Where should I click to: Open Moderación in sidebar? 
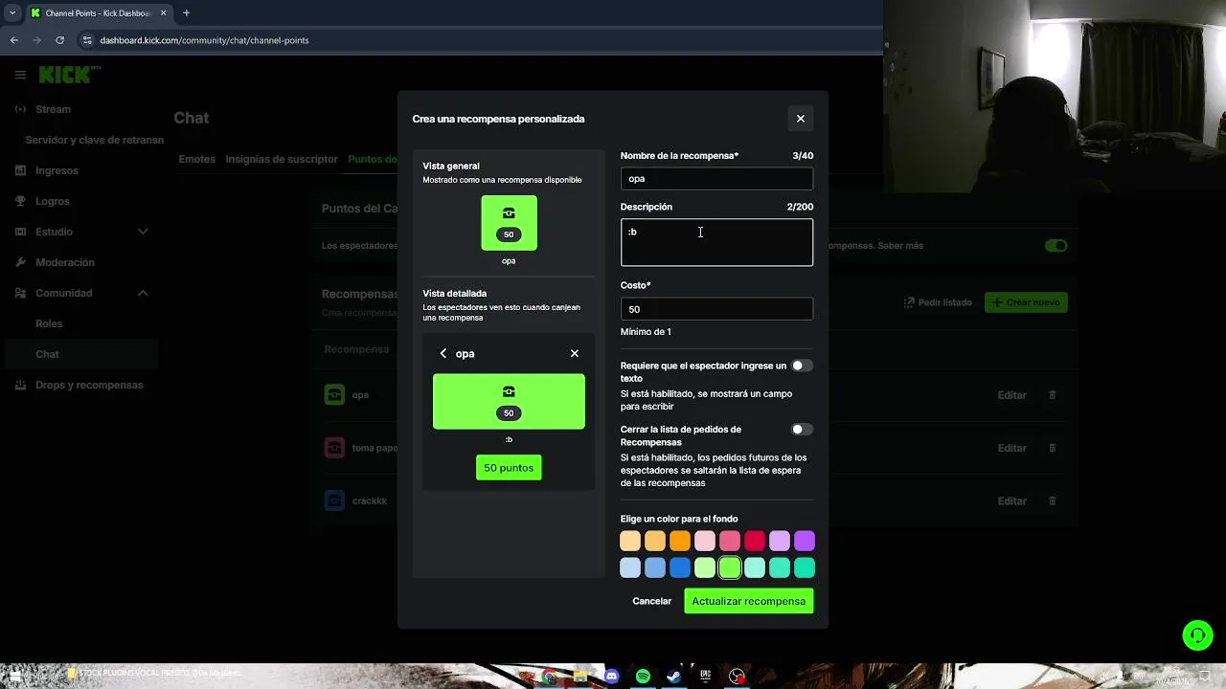coord(65,262)
